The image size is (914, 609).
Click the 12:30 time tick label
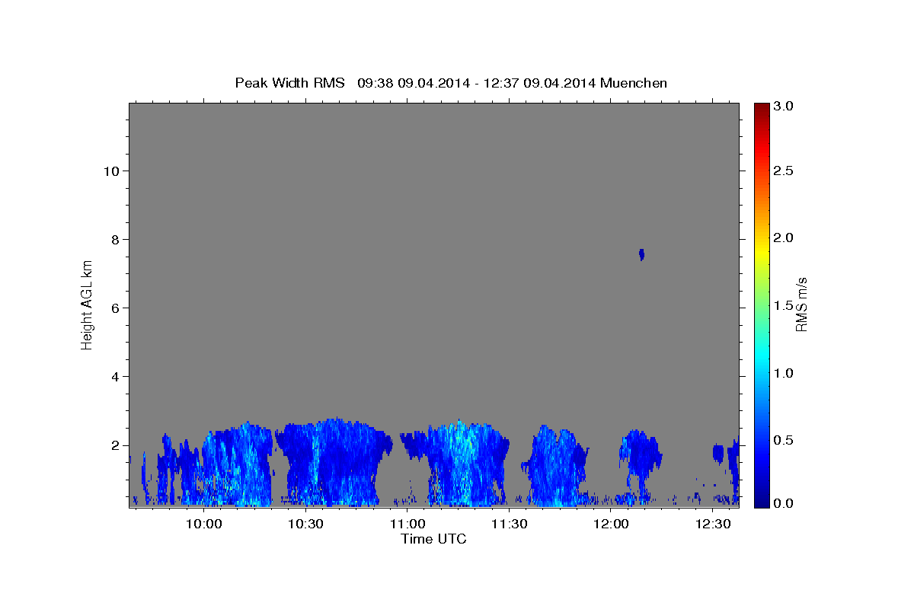pyautogui.click(x=713, y=525)
